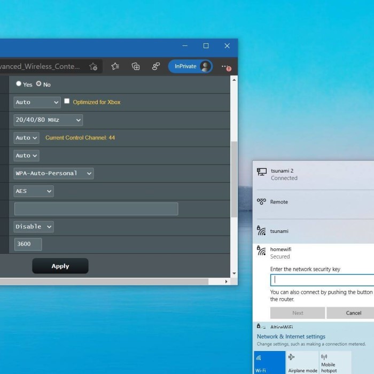
Task: Open InPrivate profile button
Action: 190,66
